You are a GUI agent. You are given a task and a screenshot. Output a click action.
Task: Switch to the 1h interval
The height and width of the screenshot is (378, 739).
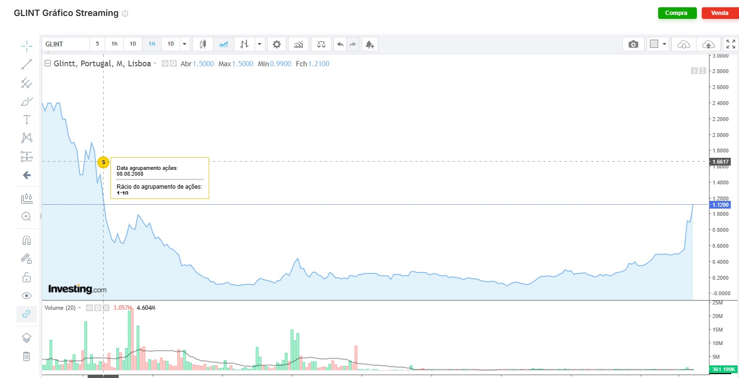(114, 44)
